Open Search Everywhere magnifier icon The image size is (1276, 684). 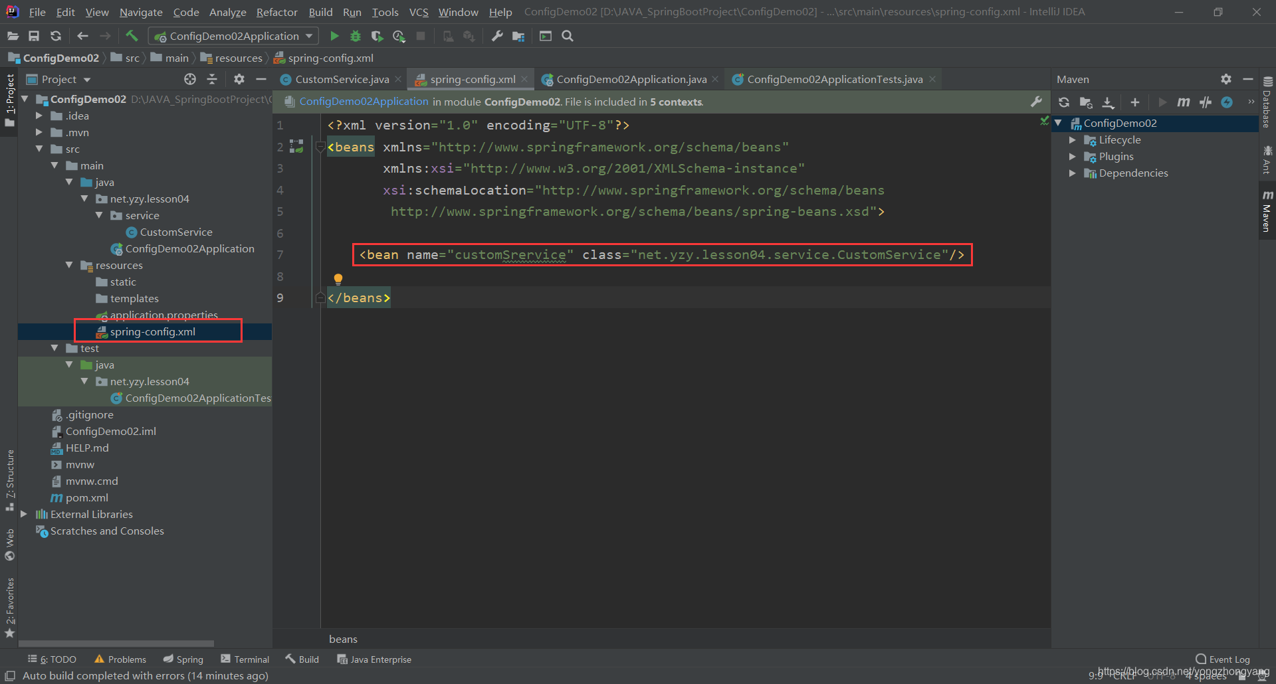[x=568, y=36]
